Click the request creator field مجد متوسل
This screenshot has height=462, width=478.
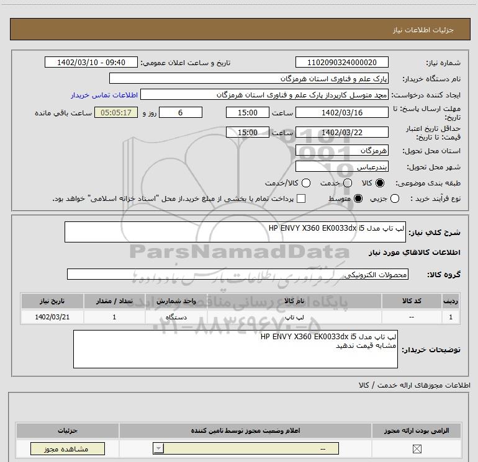pos(264,94)
